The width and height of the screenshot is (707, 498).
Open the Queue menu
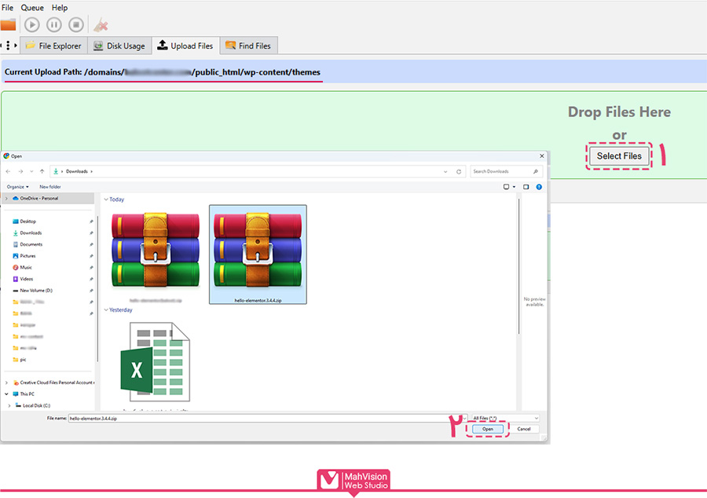(x=32, y=8)
